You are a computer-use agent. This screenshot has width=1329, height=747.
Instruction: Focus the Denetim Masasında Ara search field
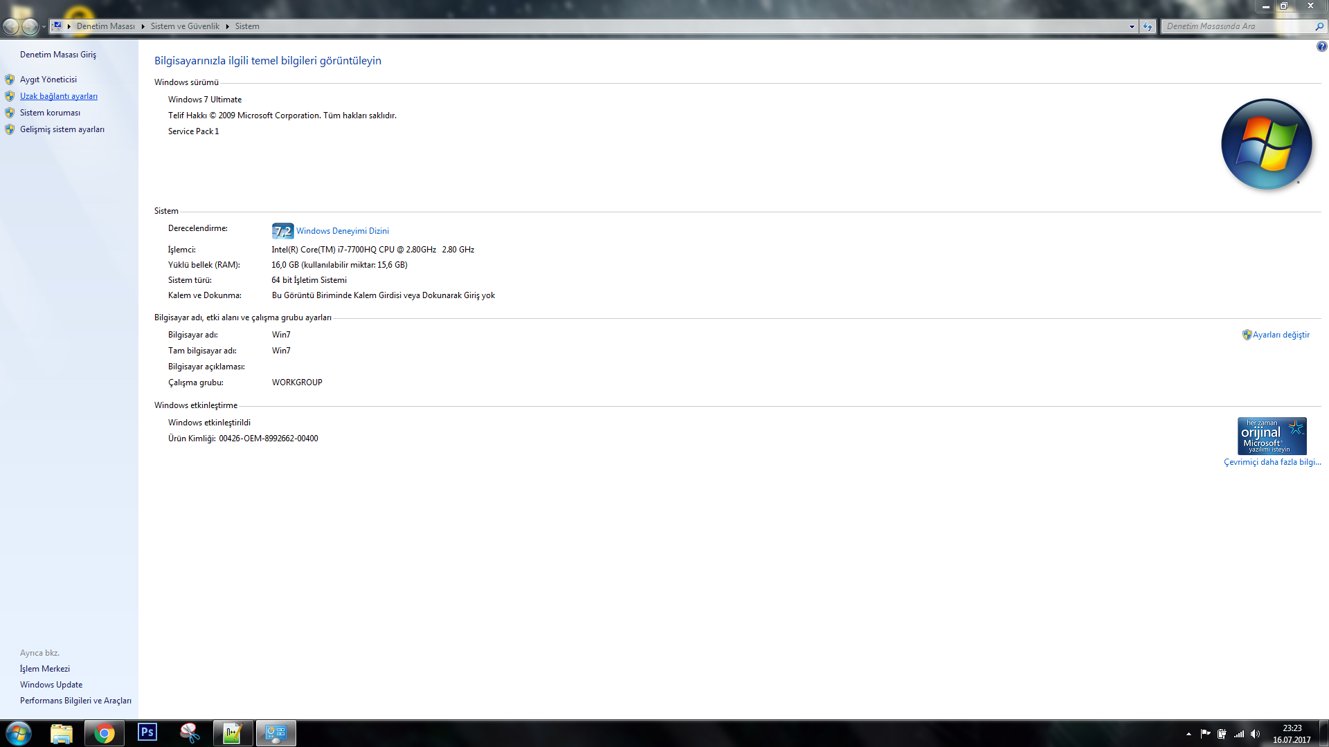(x=1239, y=26)
